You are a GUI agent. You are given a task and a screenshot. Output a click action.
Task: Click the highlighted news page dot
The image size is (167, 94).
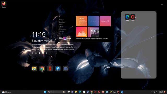(x=39, y=53)
